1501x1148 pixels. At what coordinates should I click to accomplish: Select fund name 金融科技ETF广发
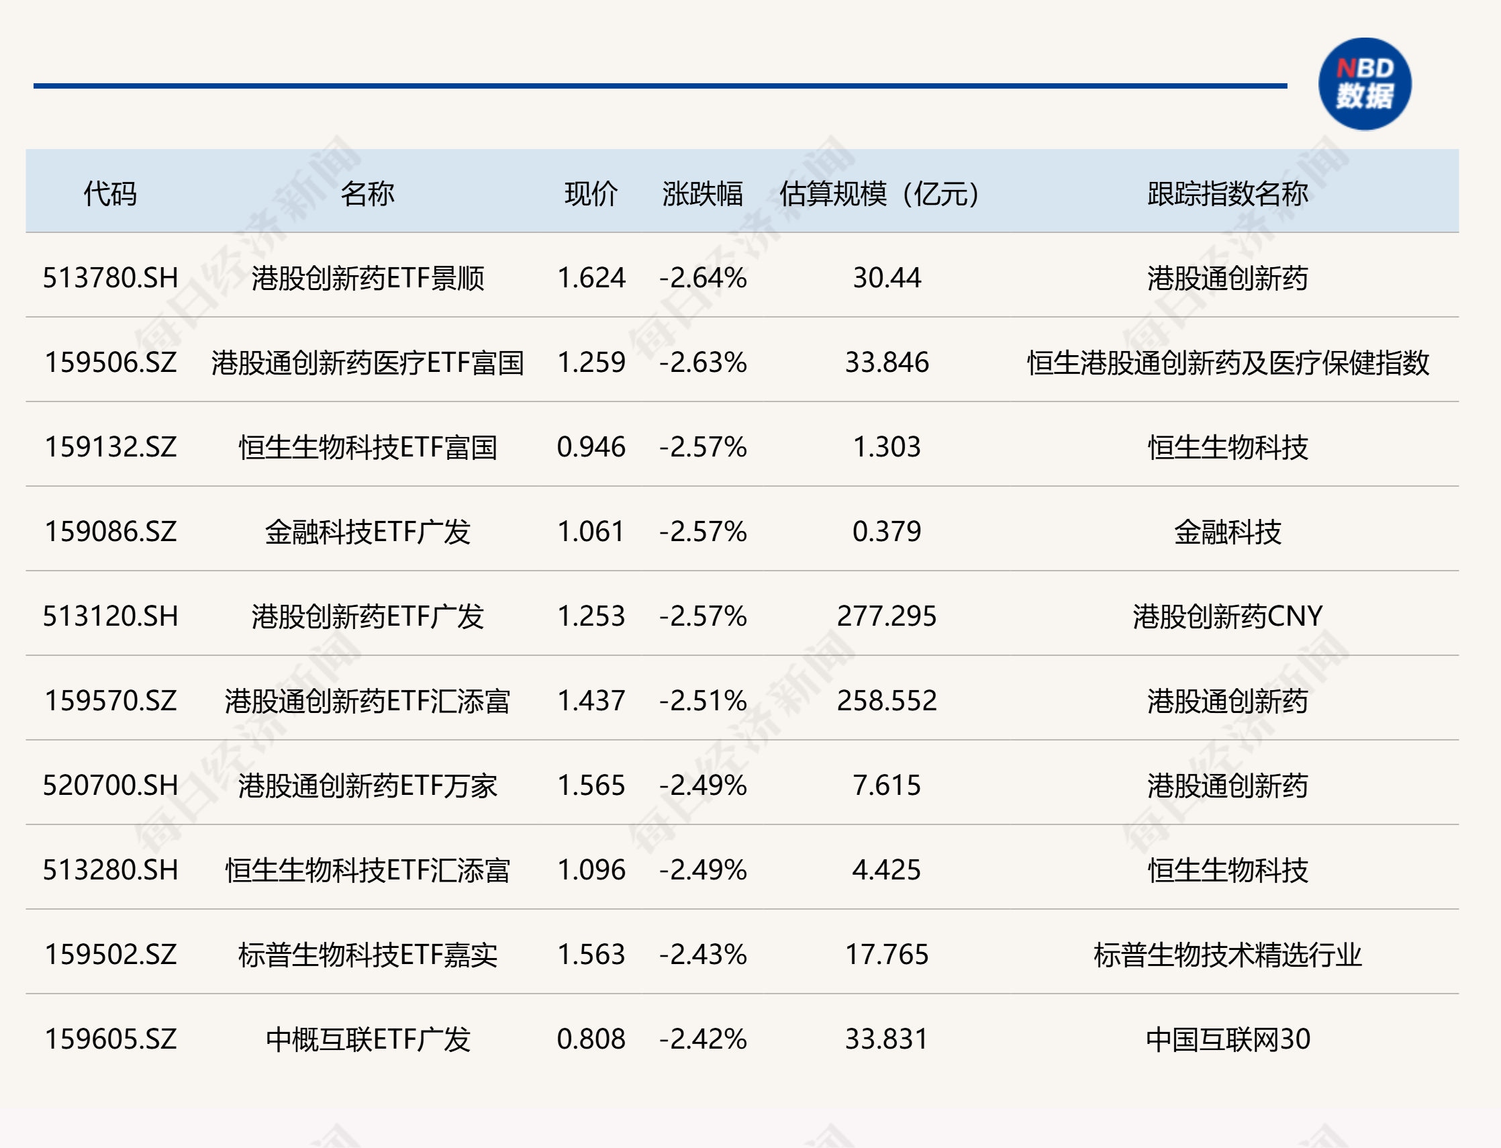pyautogui.click(x=368, y=532)
